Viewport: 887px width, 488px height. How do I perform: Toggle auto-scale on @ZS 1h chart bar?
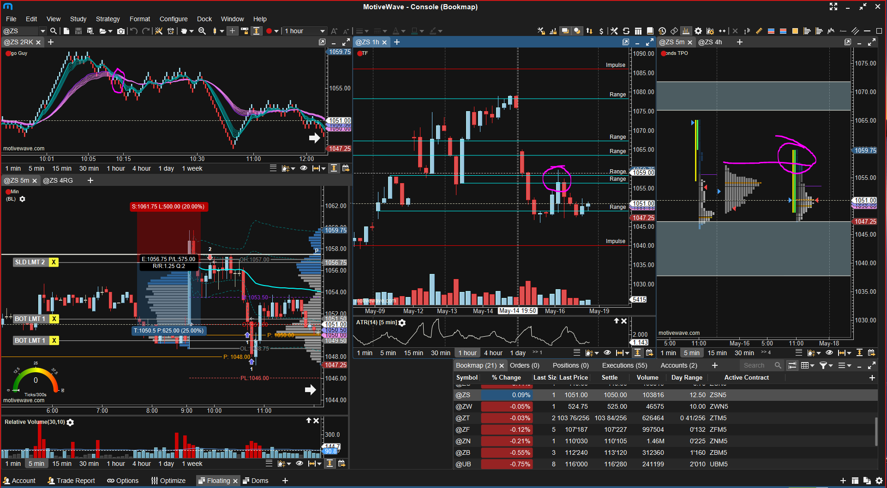click(x=637, y=353)
